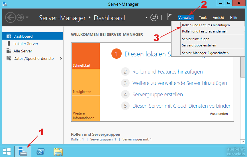Screen dimensions: 247x157
Task: Select the Neuigkeiten tile
Action: pos(86,82)
